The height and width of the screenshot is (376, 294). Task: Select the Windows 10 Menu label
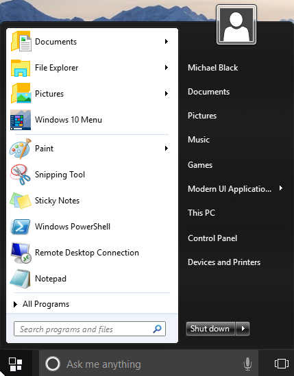coord(69,120)
